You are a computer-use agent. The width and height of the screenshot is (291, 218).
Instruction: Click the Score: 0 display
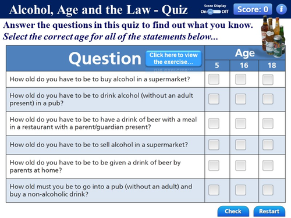(x=253, y=9)
